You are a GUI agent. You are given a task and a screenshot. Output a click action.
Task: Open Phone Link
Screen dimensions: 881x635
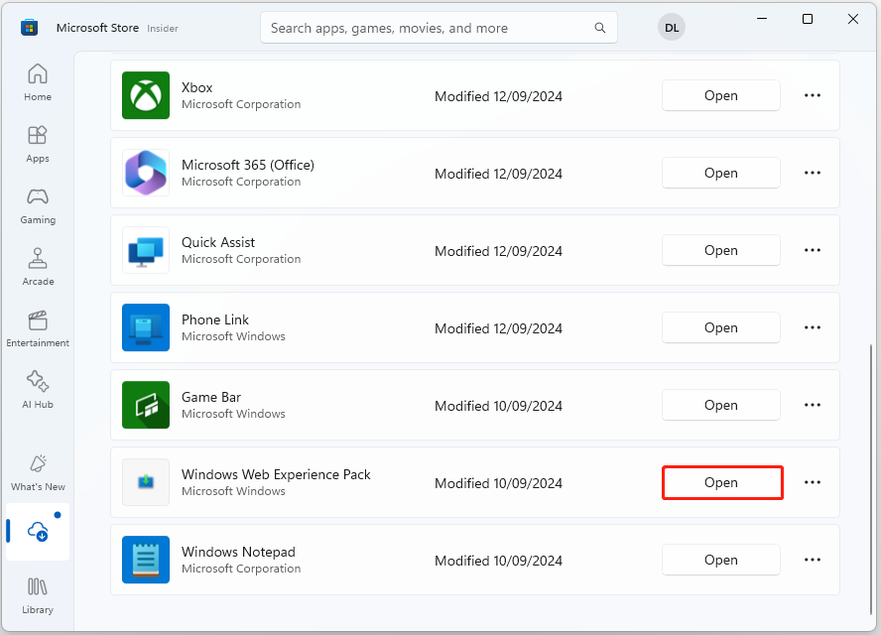721,327
